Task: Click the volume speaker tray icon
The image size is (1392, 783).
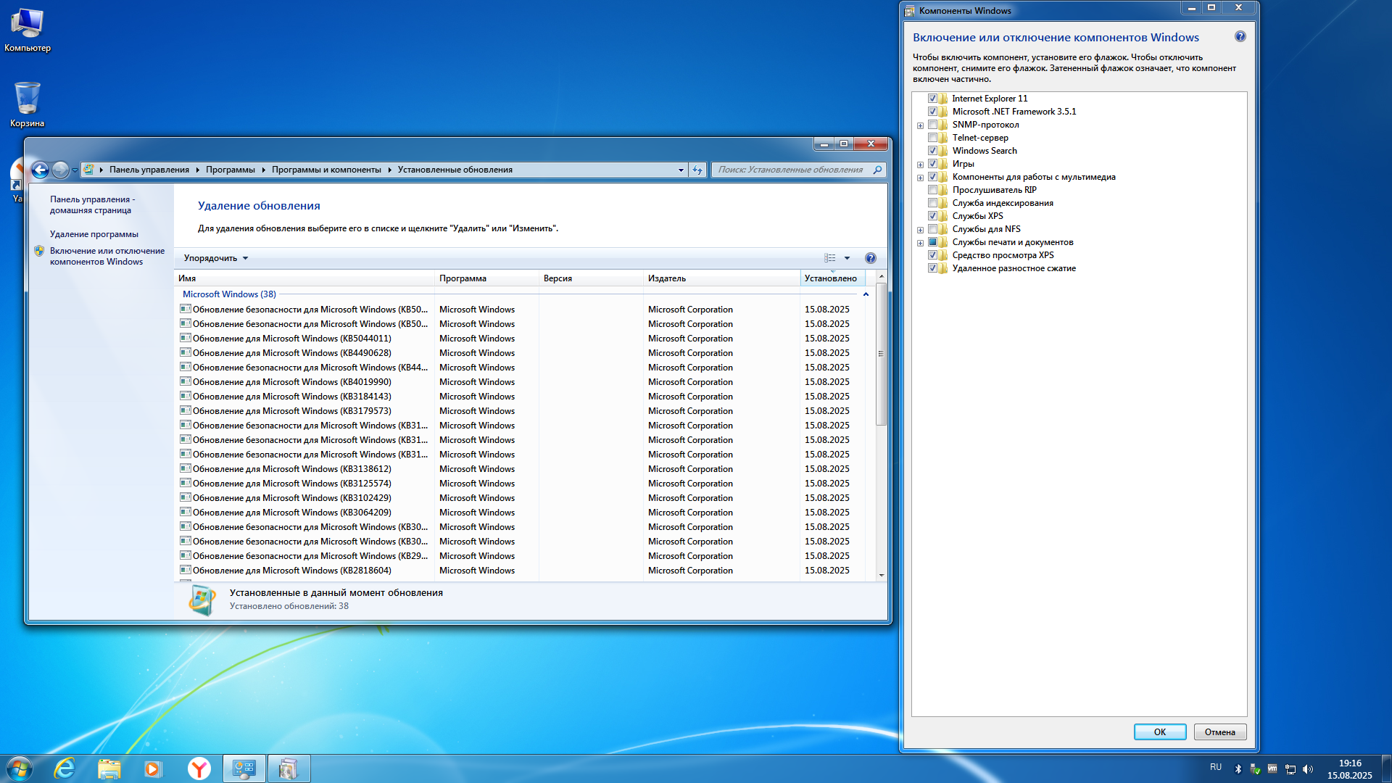Action: coord(1308,769)
